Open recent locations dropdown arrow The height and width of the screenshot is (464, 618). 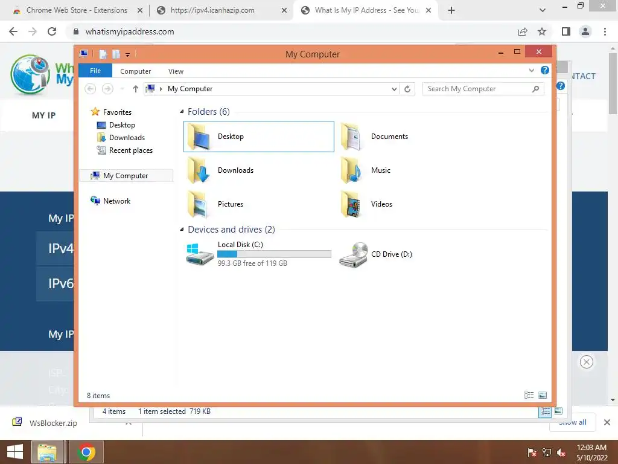coord(122,89)
